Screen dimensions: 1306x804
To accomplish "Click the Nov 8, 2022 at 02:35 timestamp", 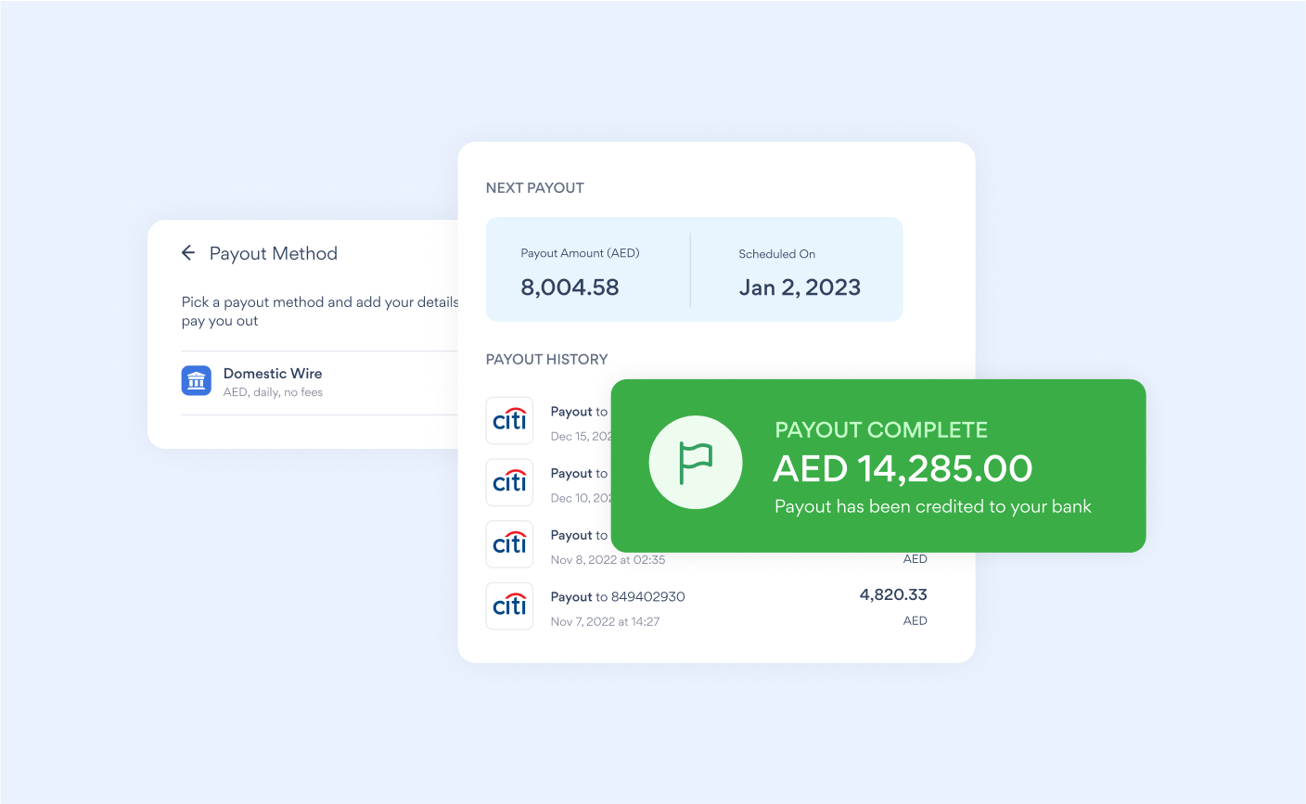I will (608, 560).
